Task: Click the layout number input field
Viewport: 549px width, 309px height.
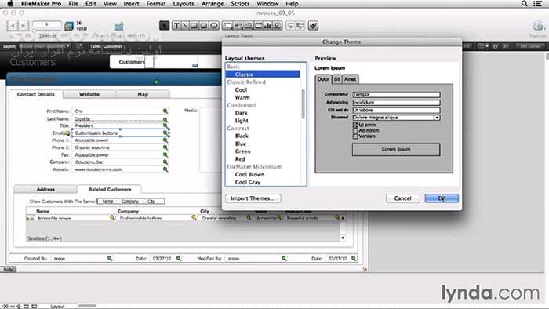Action: tap(46, 24)
